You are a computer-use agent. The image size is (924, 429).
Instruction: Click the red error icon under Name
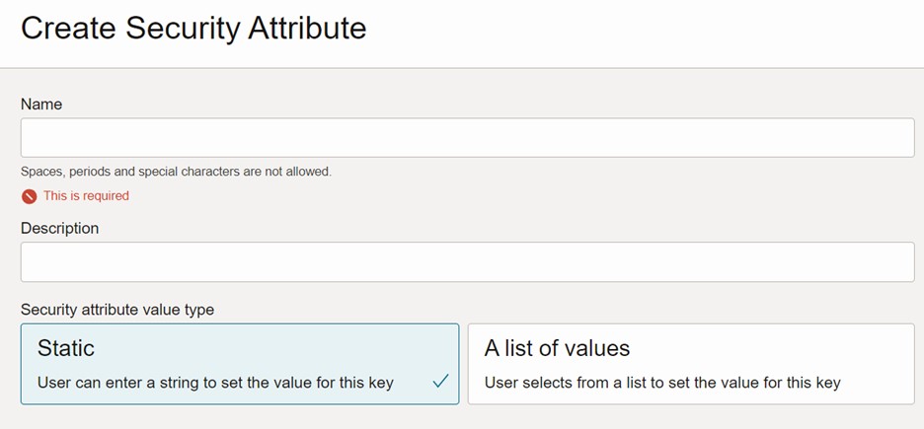click(x=29, y=196)
